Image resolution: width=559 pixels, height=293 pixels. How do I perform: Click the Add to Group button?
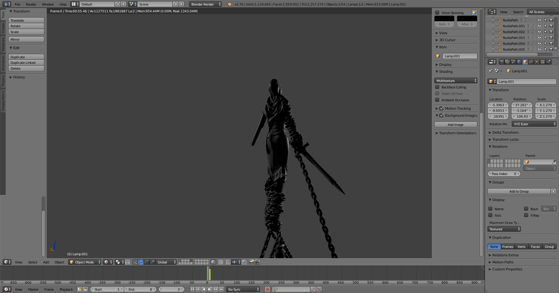pyautogui.click(x=519, y=191)
